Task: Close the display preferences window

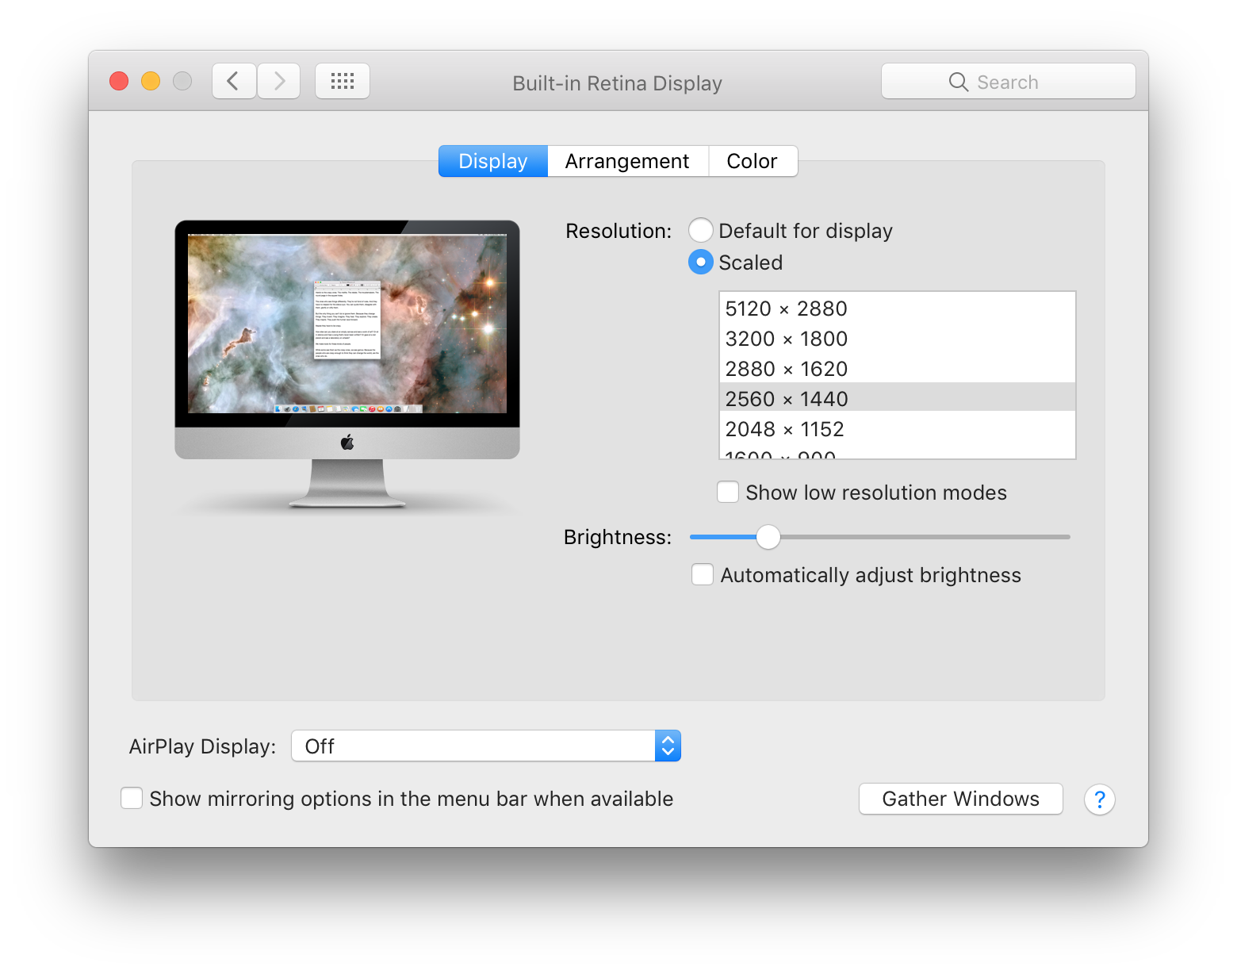Action: [119, 81]
